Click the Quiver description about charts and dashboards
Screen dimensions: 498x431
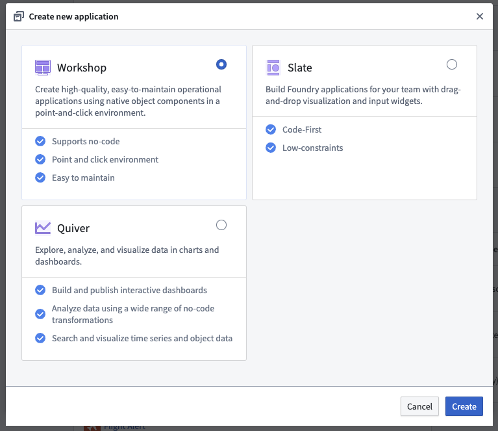click(127, 255)
